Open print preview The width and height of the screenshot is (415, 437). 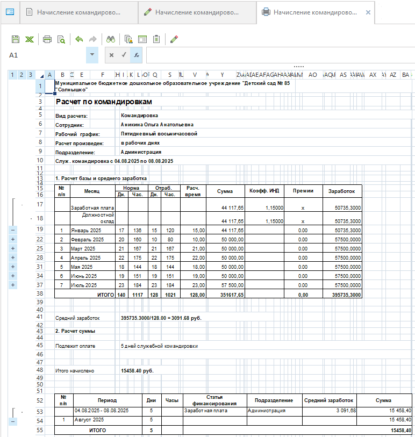pos(61,39)
